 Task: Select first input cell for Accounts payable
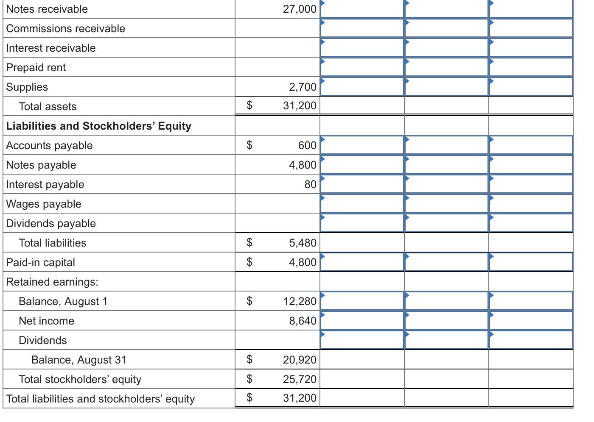[x=362, y=145]
